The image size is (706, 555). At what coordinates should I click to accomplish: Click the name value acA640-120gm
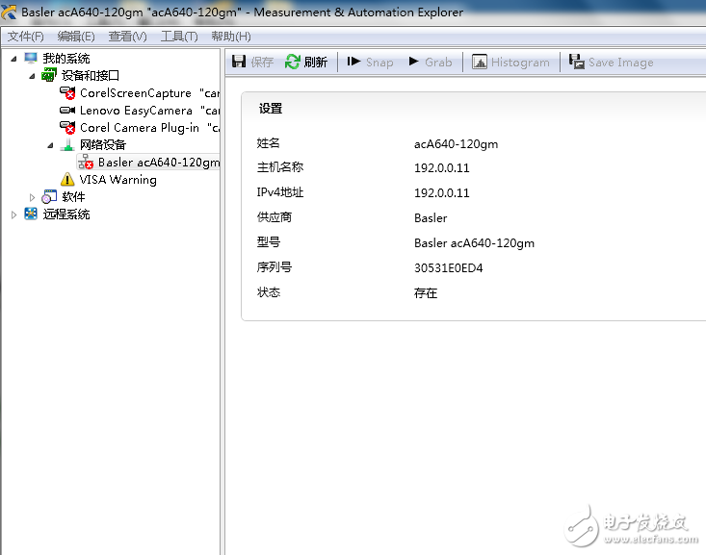(x=457, y=144)
